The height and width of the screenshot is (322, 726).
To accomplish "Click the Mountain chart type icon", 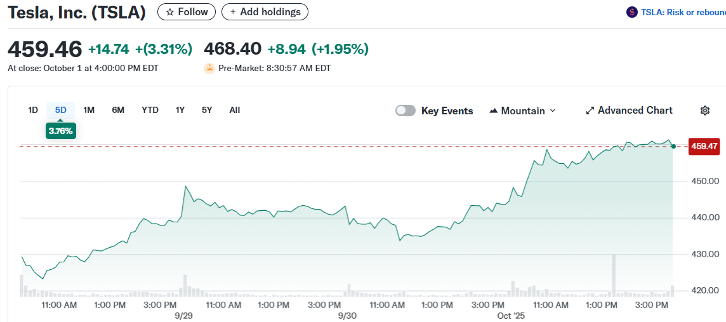I will pos(494,111).
